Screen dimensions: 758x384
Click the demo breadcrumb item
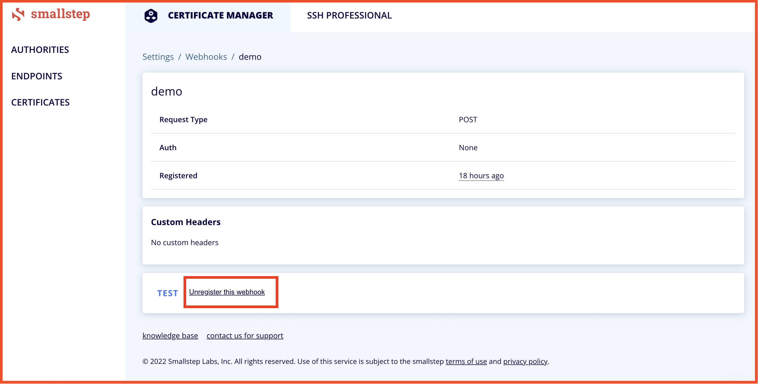coord(250,57)
